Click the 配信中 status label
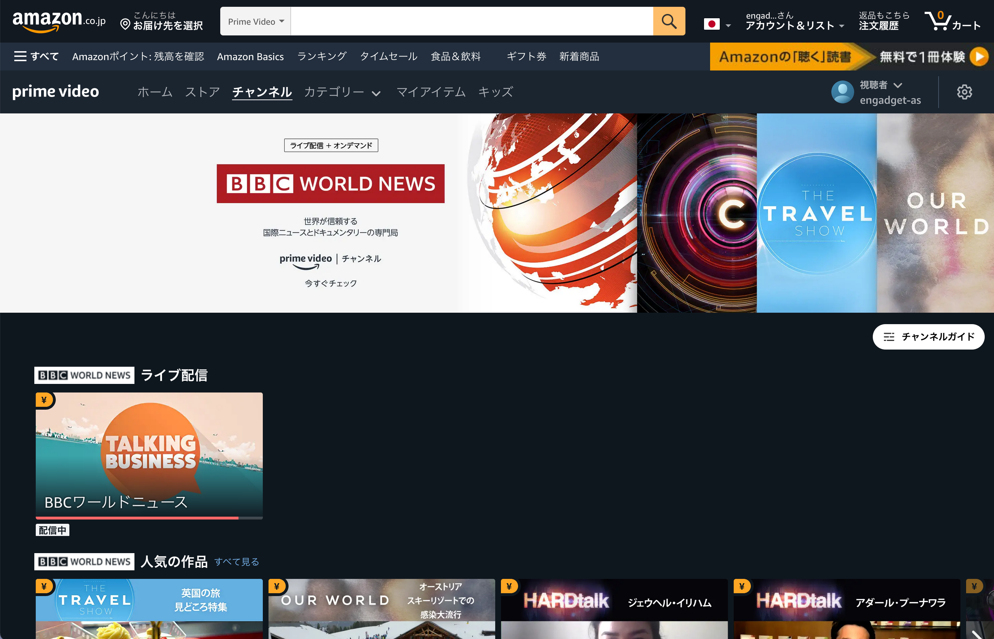994x639 pixels. click(52, 530)
